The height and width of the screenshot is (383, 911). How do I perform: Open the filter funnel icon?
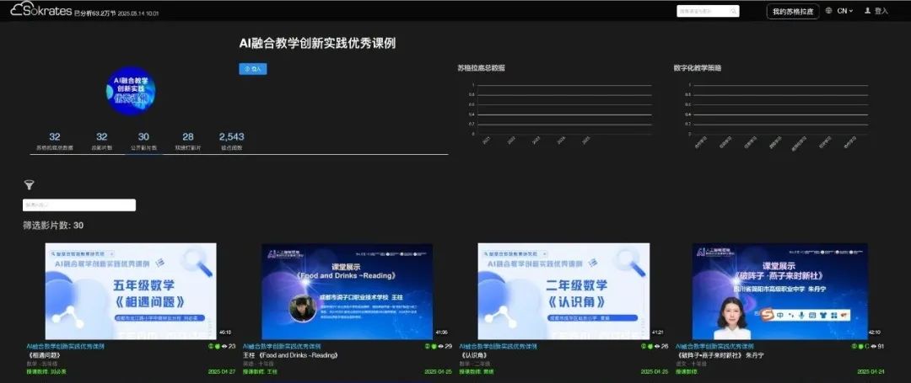[29, 184]
